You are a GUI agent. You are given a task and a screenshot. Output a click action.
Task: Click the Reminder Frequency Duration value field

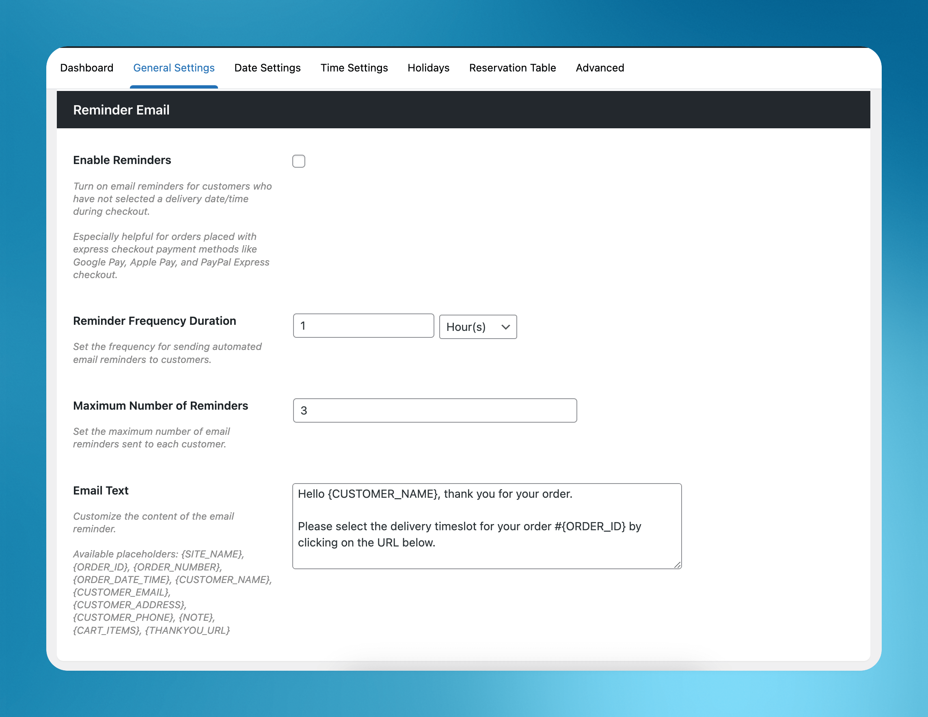(363, 325)
